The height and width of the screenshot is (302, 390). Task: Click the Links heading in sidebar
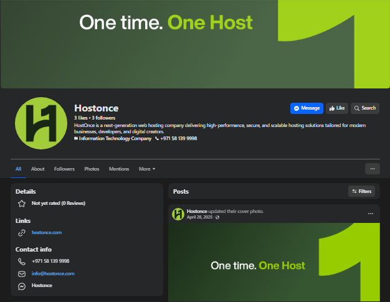(23, 220)
